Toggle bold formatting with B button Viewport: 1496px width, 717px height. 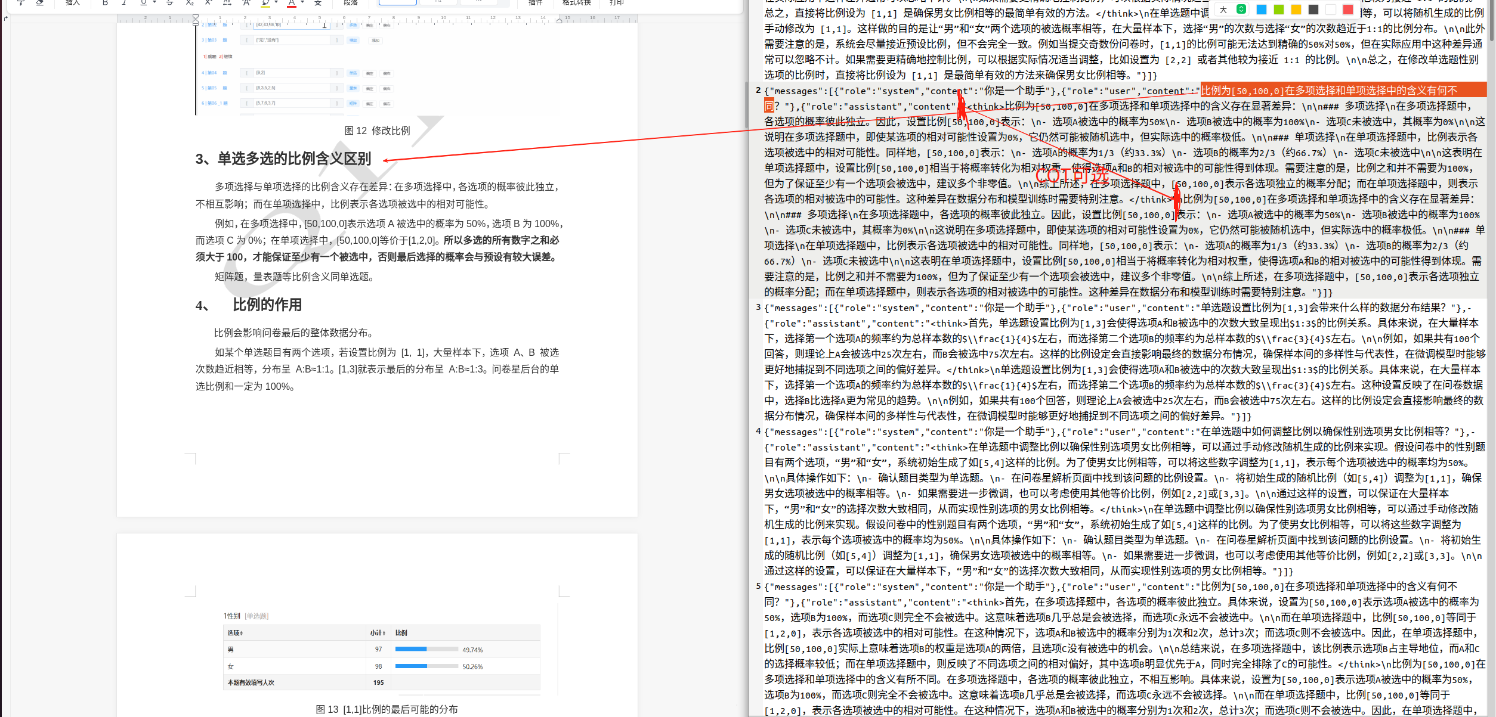pos(106,3)
